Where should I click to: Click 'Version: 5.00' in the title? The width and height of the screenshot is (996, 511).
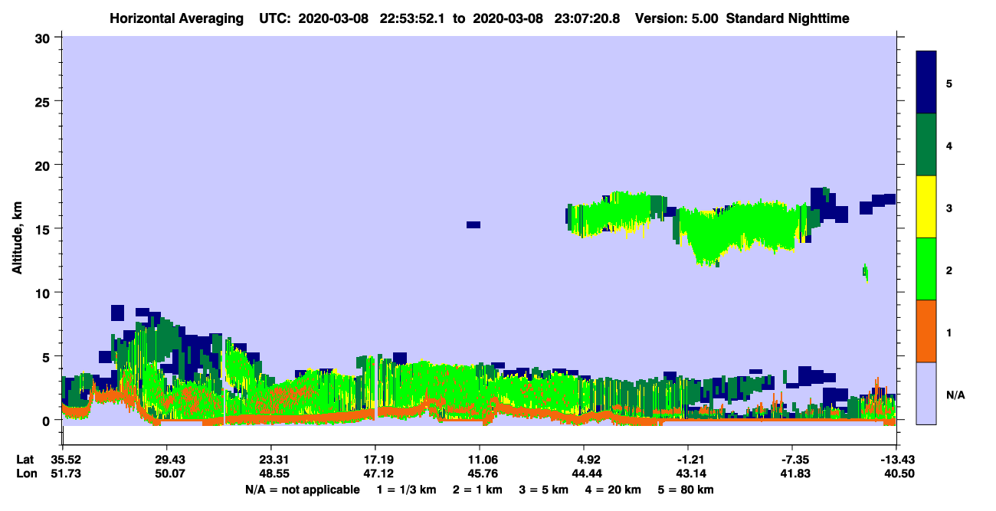tap(677, 18)
